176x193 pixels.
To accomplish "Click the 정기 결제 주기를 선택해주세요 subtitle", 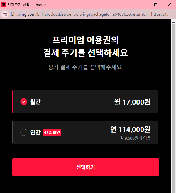I will point(85,67).
